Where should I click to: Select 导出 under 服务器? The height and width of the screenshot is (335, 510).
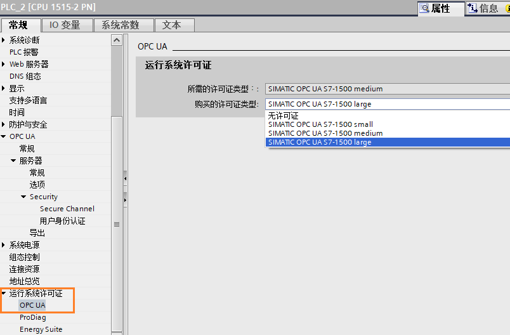[x=37, y=233]
